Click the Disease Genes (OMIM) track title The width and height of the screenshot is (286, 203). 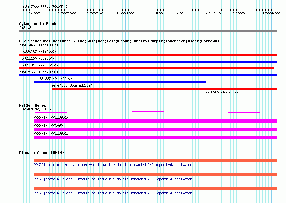[x=41, y=153]
